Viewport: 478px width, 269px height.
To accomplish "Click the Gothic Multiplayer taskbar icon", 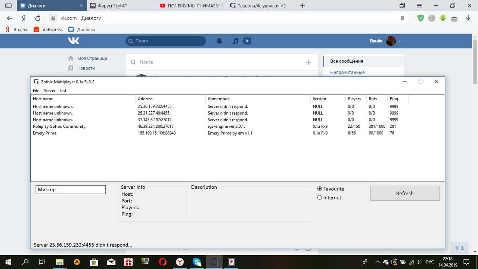I will coord(214,262).
